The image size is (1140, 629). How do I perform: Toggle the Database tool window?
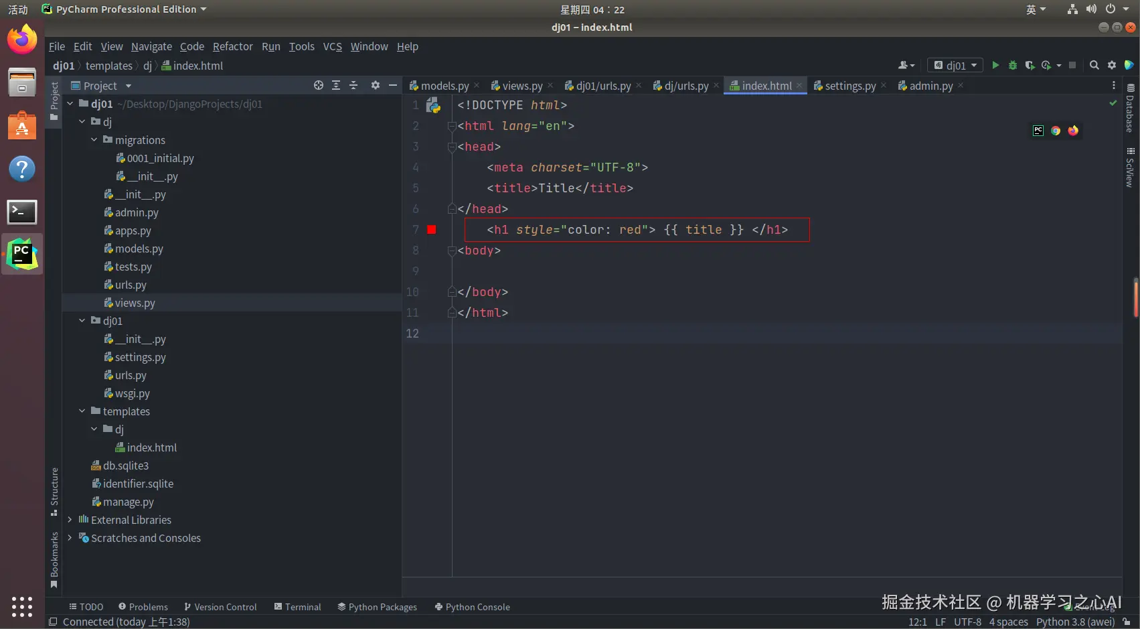coord(1130,108)
